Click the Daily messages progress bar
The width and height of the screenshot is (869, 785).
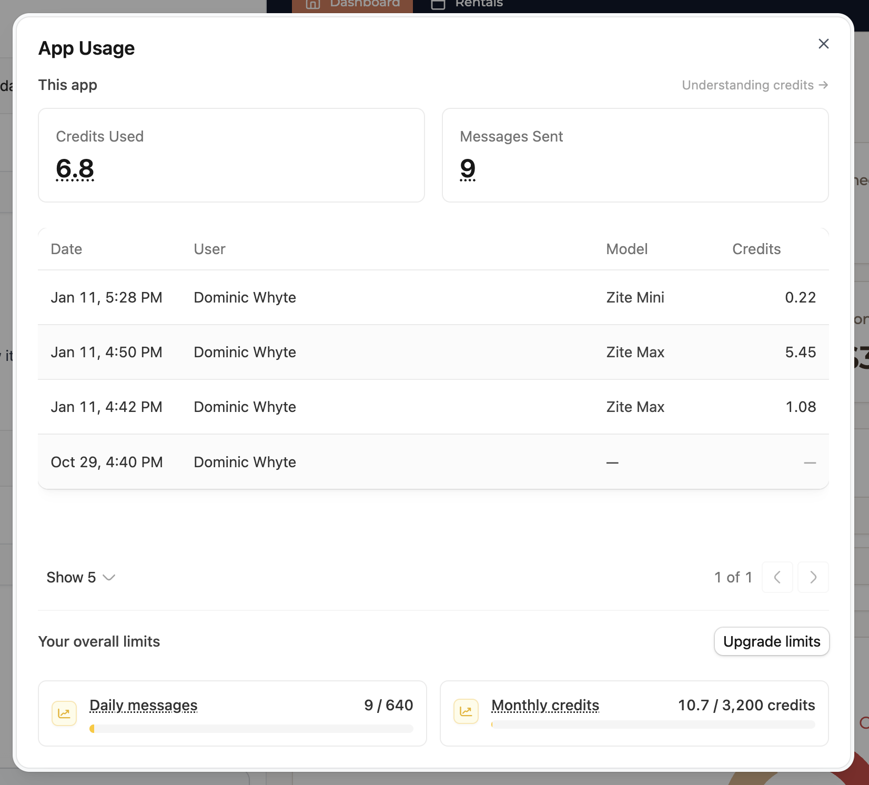point(252,729)
